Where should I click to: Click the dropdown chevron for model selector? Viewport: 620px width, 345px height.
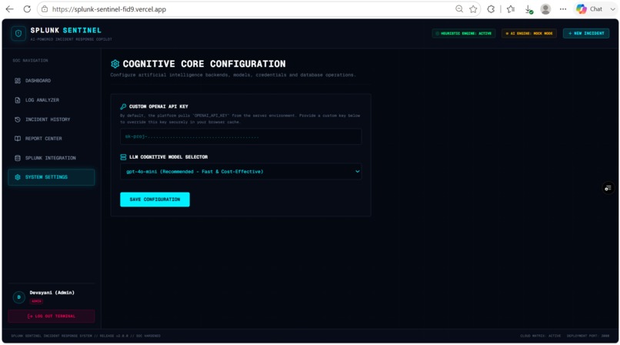[x=357, y=172]
